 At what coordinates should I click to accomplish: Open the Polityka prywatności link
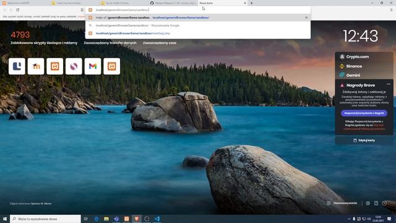click(x=372, y=129)
